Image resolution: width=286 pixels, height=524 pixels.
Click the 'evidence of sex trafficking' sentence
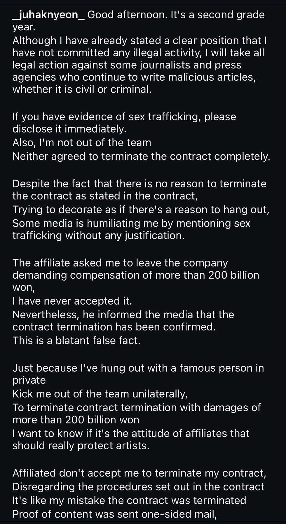pos(124,117)
